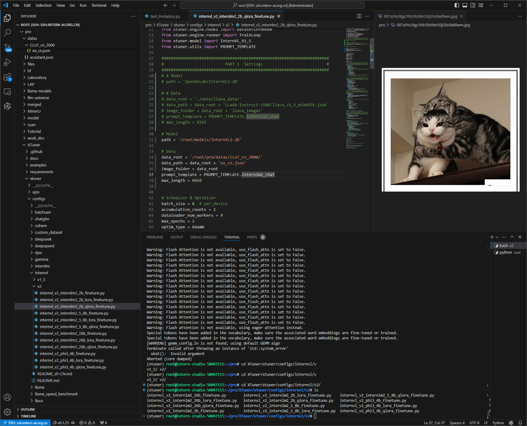This screenshot has width=527, height=426.
Task: Toggle secondary side bar layout icon
Action: 473,5
